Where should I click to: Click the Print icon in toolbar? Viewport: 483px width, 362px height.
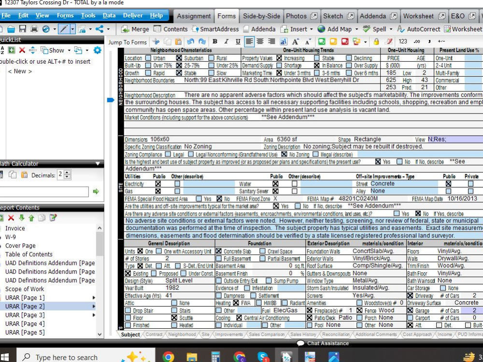click(34, 29)
